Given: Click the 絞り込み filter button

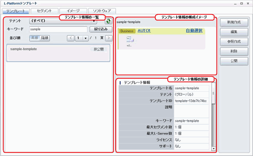Looking at the screenshot, I should tap(101, 29).
